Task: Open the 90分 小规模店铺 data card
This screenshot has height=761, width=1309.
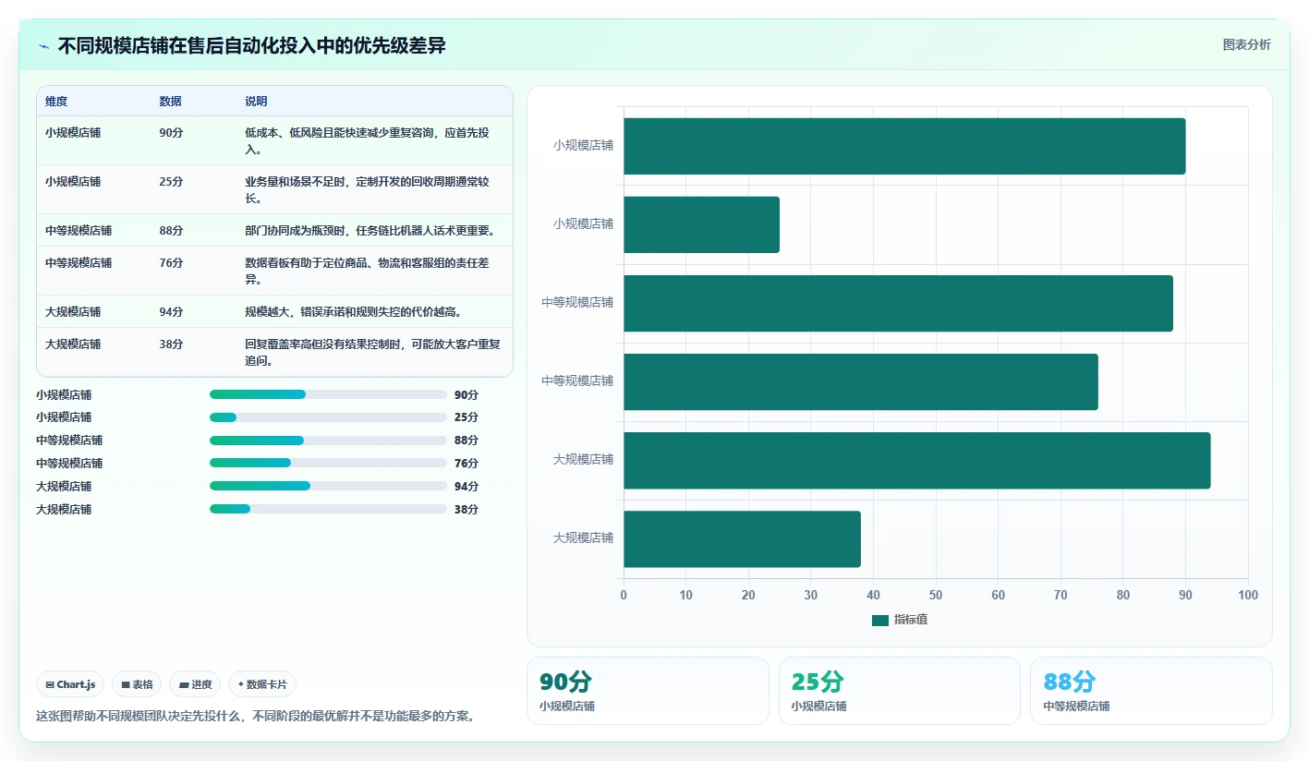Action: coord(648,691)
